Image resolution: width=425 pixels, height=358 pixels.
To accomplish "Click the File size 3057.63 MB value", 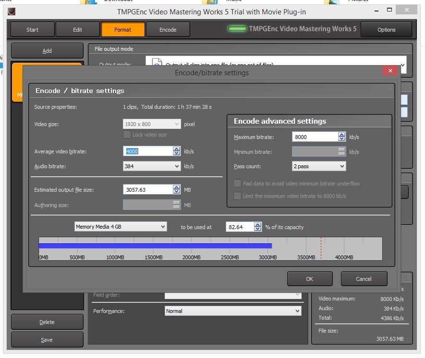I will [x=390, y=339].
